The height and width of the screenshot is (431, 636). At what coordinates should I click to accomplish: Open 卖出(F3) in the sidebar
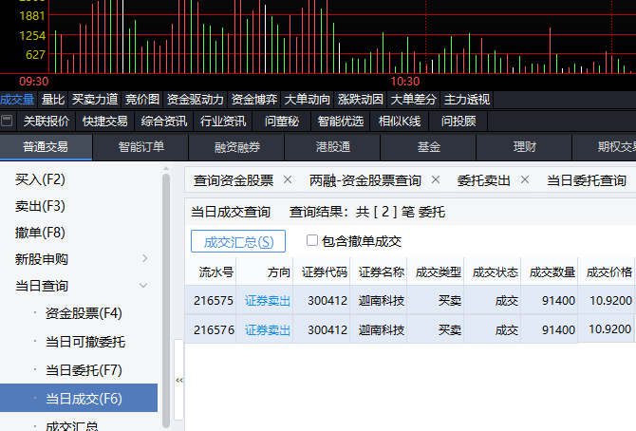click(40, 206)
